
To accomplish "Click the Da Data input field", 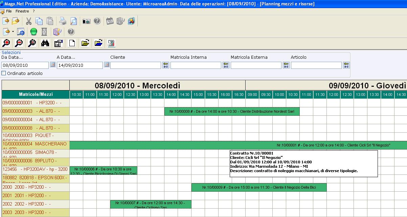I will pos(25,65).
